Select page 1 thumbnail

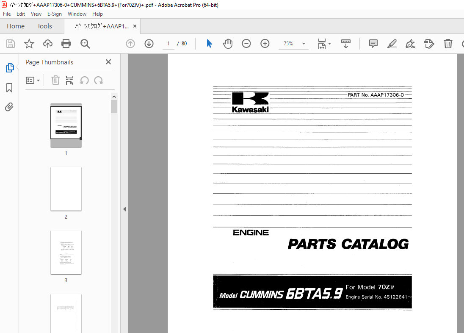(66, 125)
